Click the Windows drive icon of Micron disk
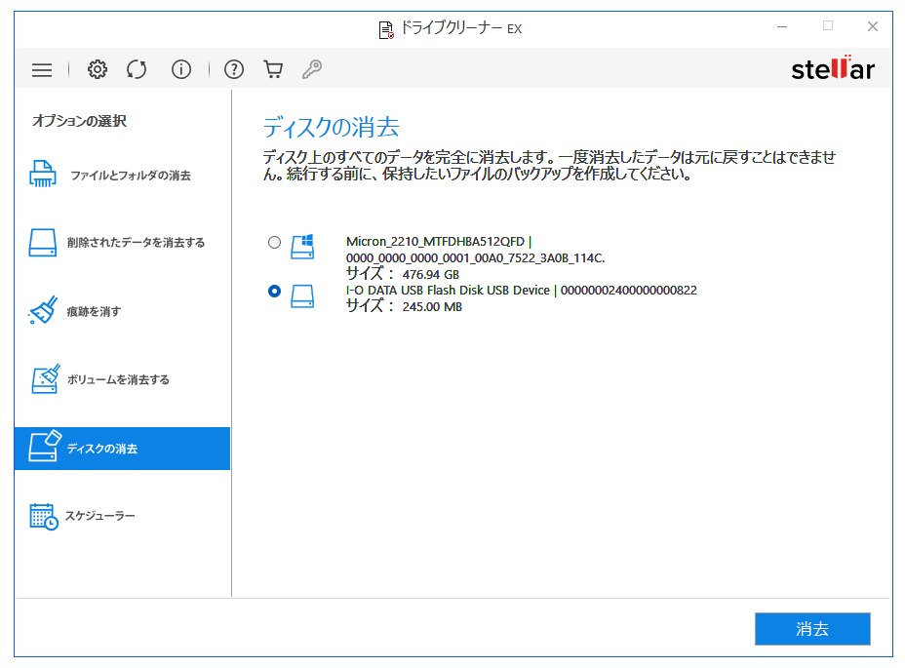This screenshot has height=668, width=905. click(x=302, y=247)
